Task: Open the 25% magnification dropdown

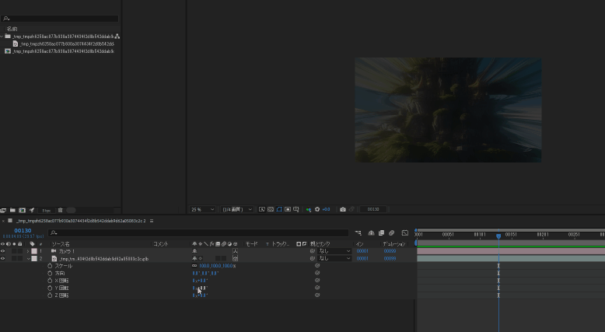Action: [x=202, y=209]
